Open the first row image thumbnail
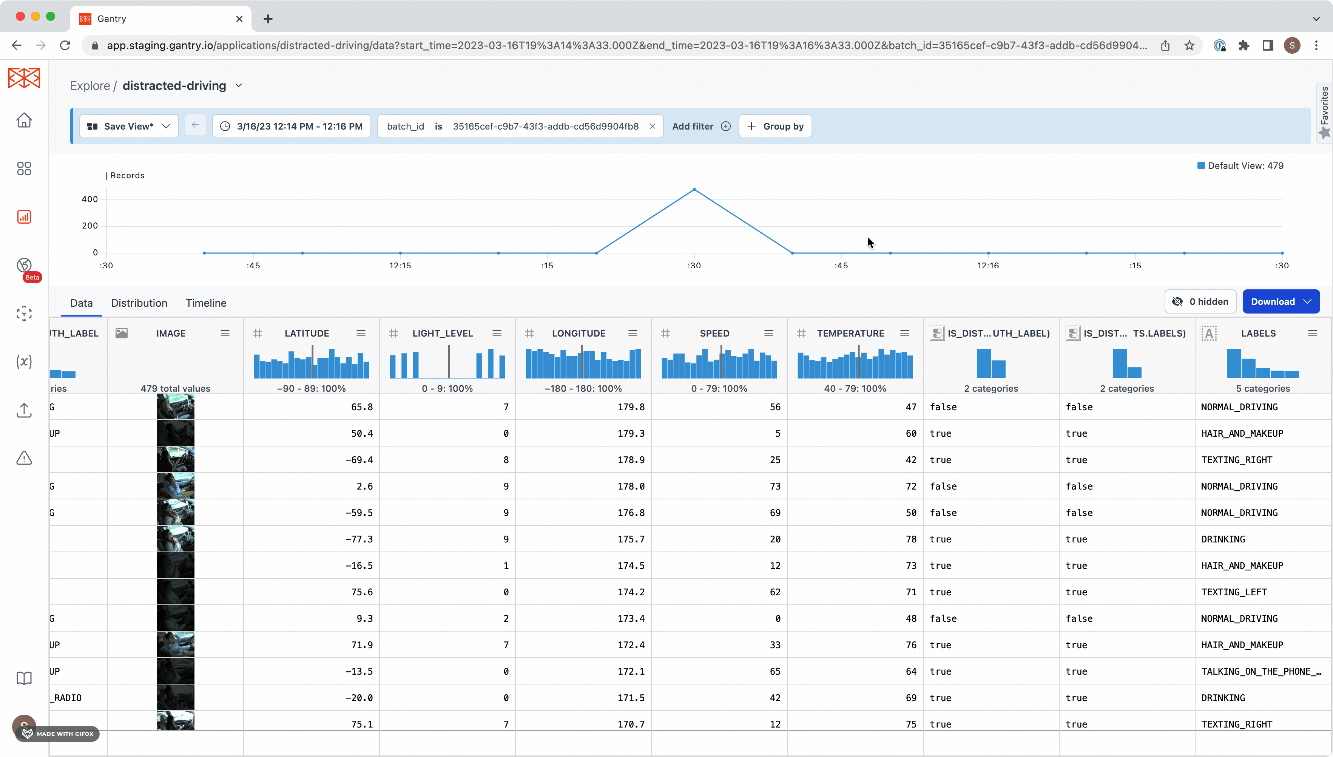The image size is (1333, 757). point(175,406)
